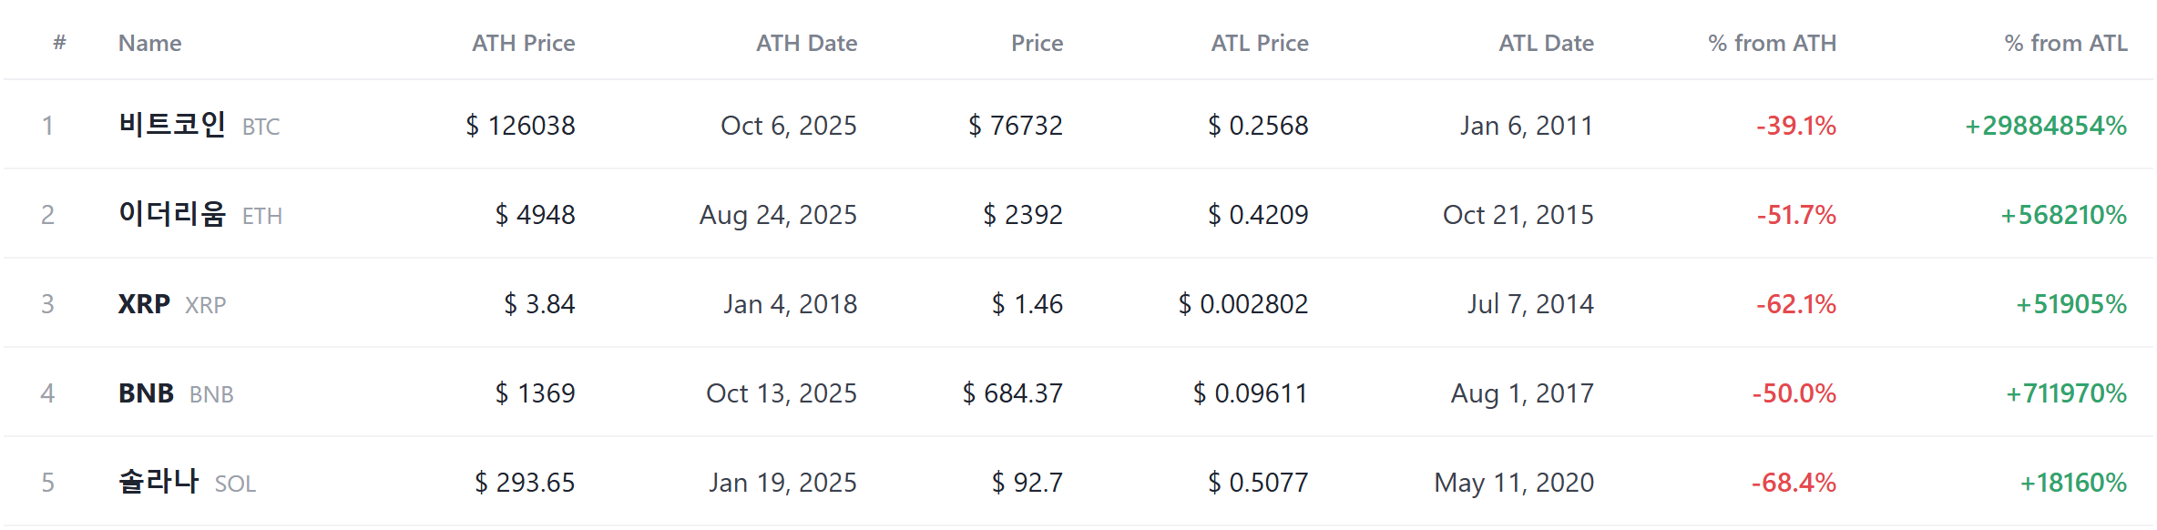Viewport: 2157px width, 530px height.
Task: Open the 솔라나 coin link
Action: 158,481
